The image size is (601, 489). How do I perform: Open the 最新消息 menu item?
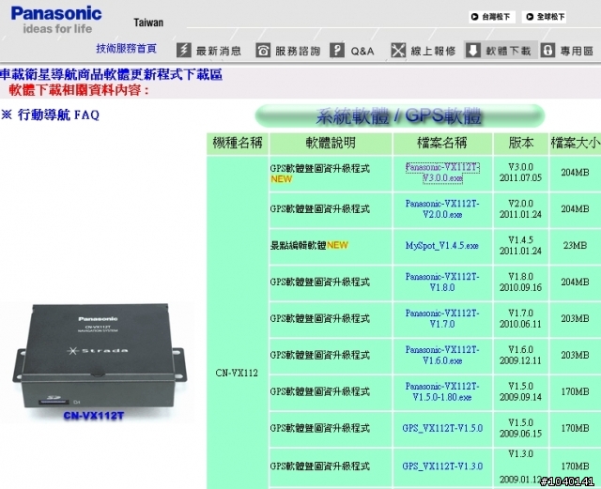(x=219, y=51)
